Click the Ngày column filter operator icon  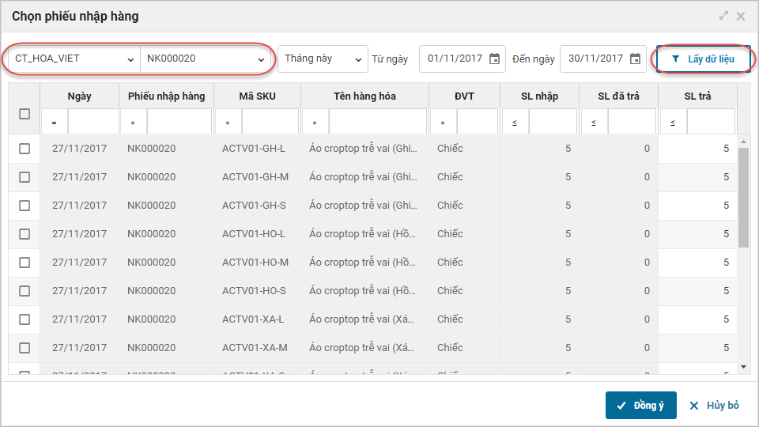point(55,123)
